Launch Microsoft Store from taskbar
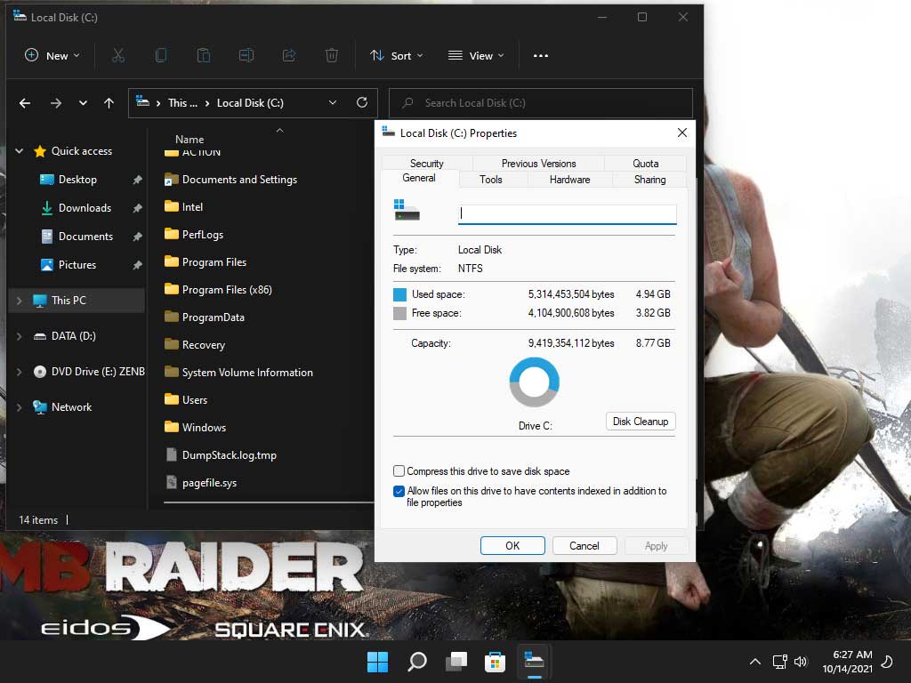The image size is (911, 683). pyautogui.click(x=495, y=662)
